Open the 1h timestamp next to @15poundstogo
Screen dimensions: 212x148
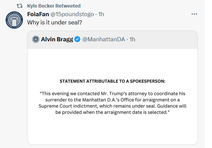101,14
